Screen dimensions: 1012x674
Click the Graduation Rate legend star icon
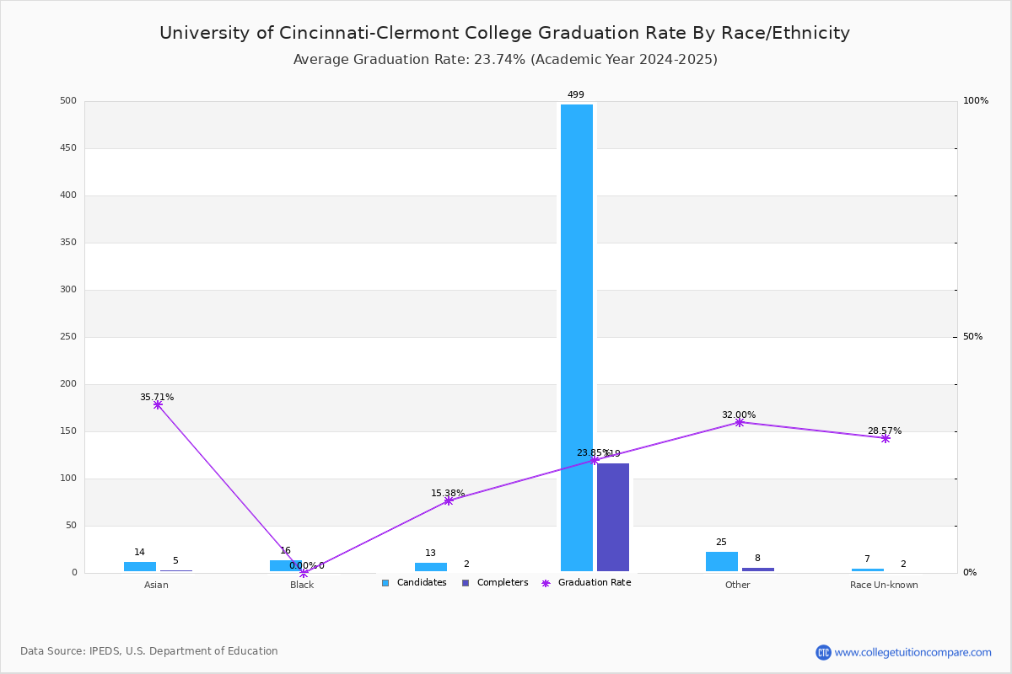546,583
